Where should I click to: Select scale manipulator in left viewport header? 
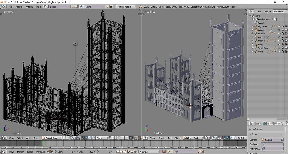point(93,138)
